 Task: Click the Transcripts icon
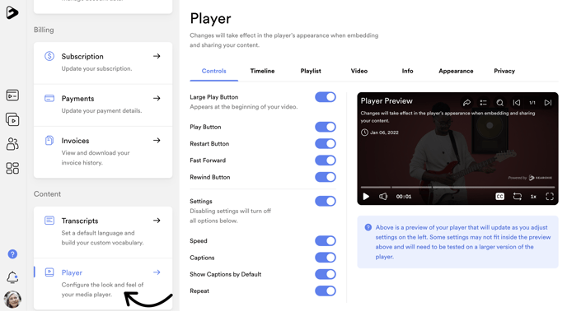49,221
